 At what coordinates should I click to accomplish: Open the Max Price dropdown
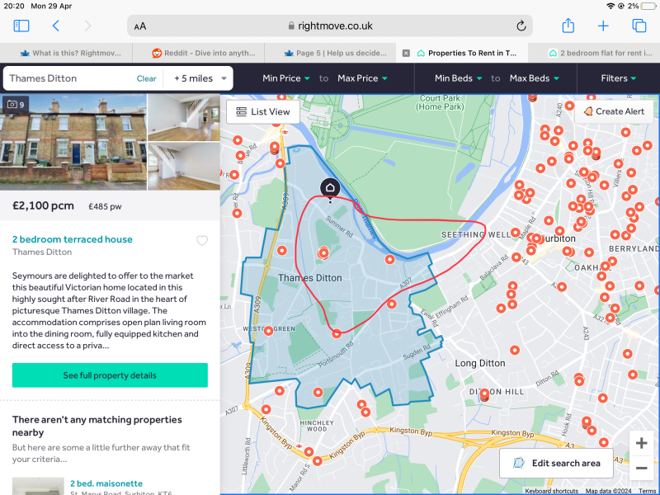click(362, 78)
